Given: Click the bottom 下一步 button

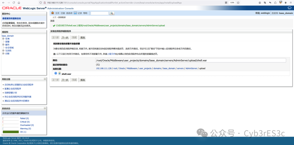Looking at the screenshot, I should (65, 80).
